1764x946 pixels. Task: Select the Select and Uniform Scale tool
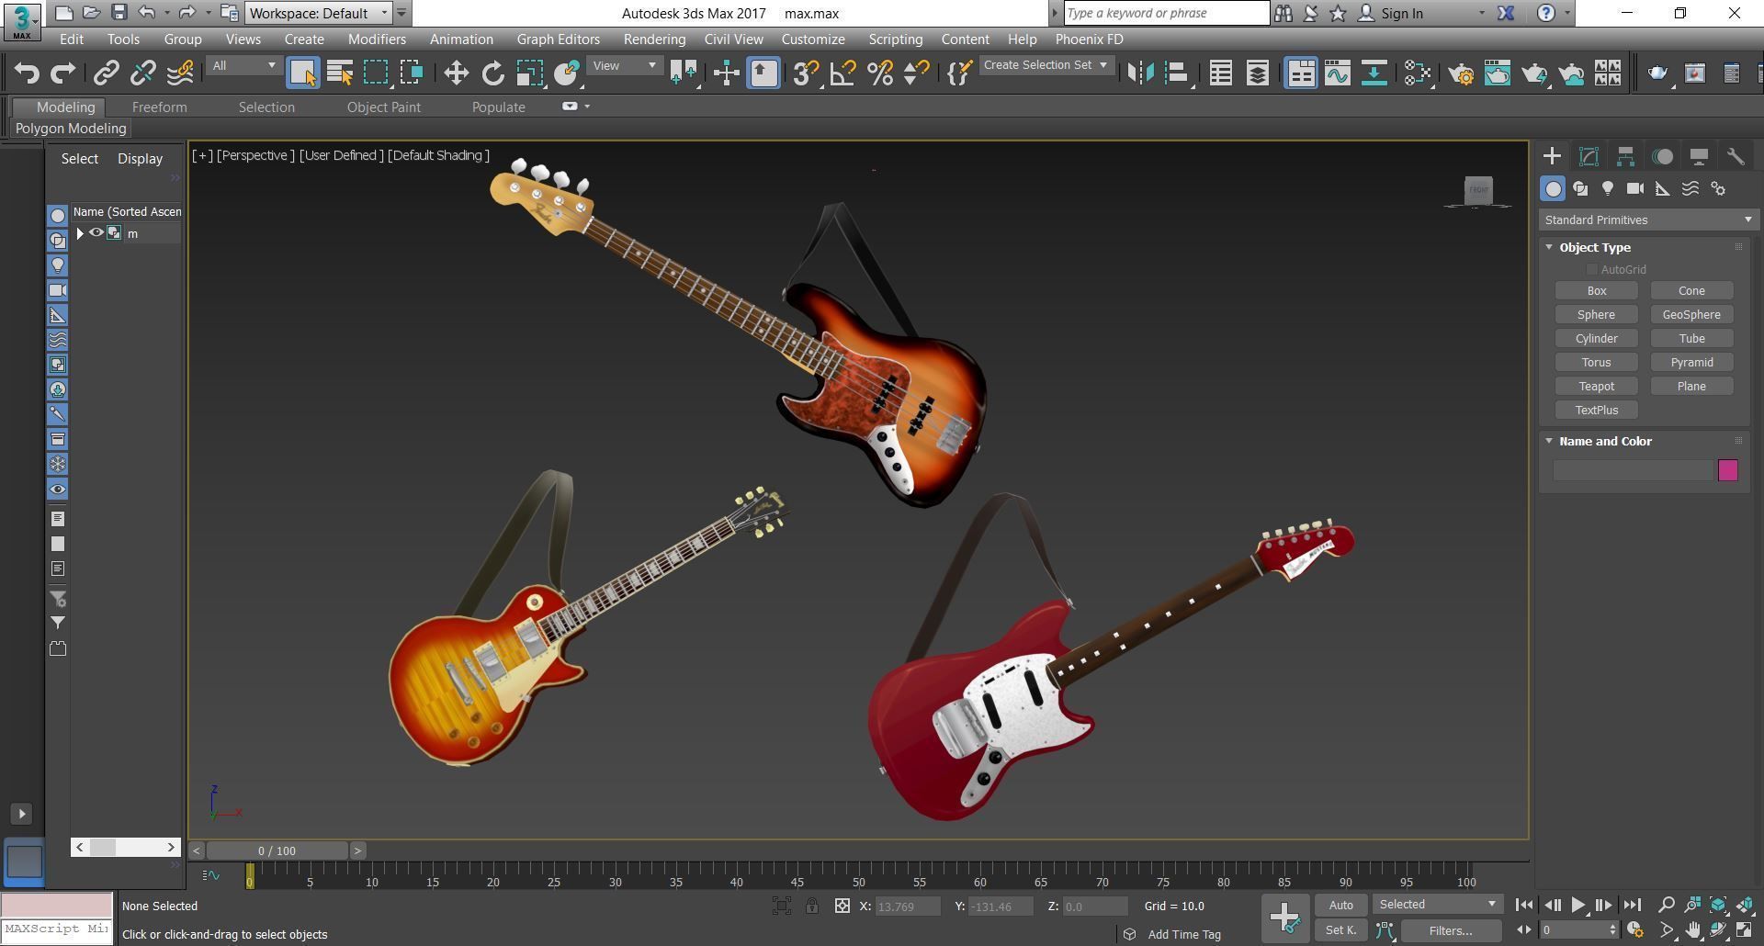pos(530,73)
